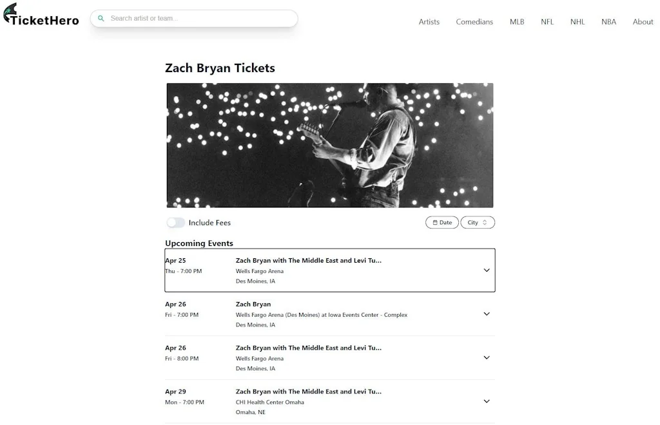Select Comedians in the navigation
Image resolution: width=660 pixels, height=425 pixels.
pyautogui.click(x=474, y=21)
